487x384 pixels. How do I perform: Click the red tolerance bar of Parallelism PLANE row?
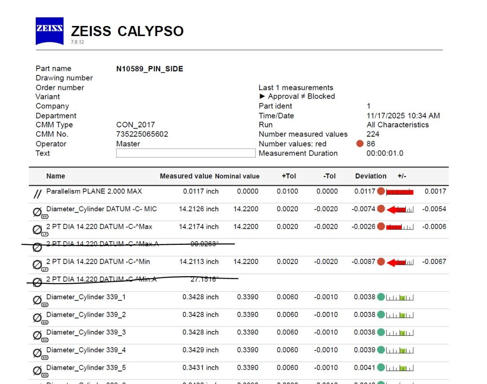[x=400, y=192]
